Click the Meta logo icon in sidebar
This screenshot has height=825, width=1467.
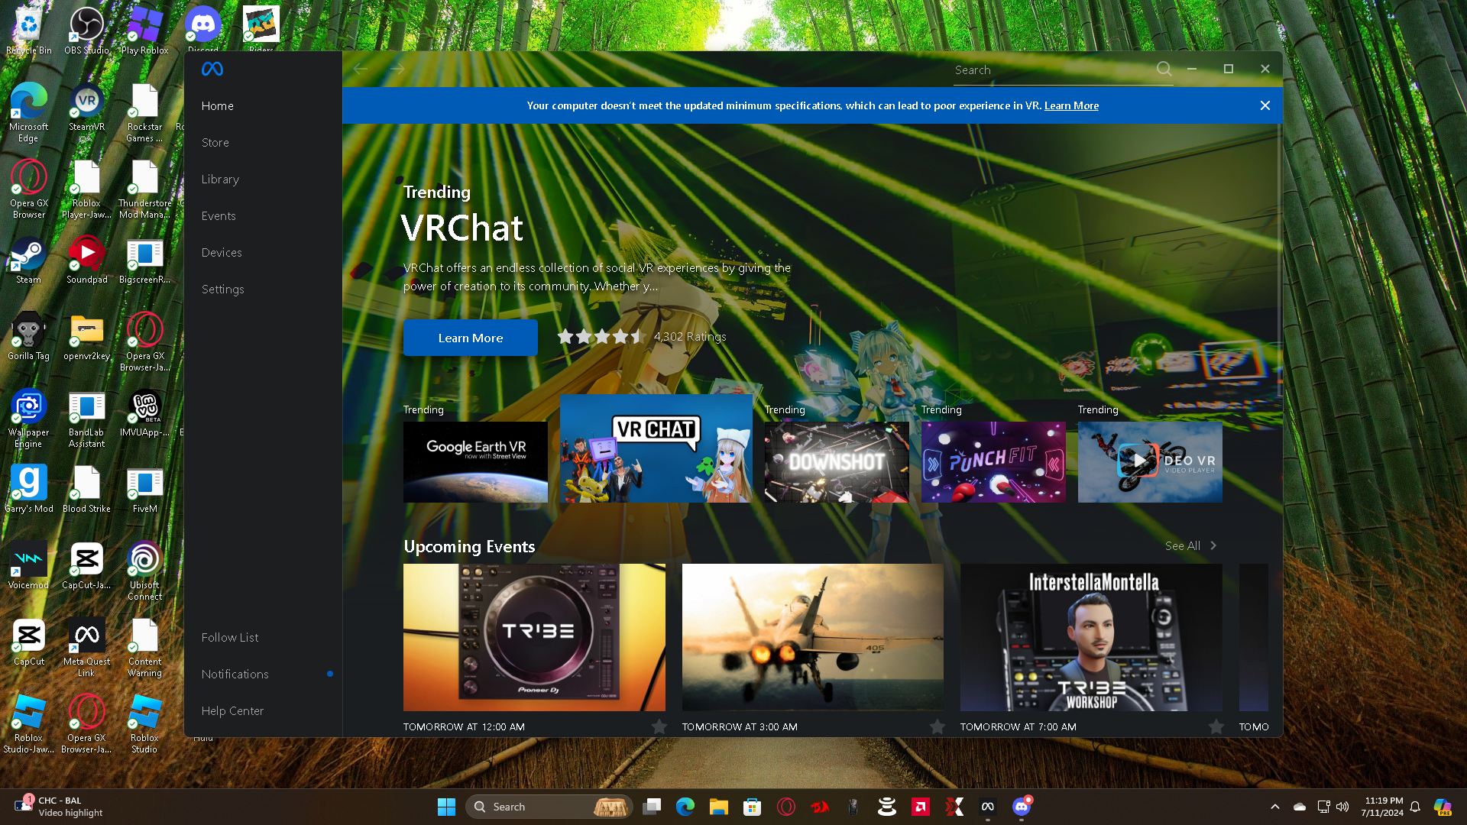pyautogui.click(x=212, y=70)
